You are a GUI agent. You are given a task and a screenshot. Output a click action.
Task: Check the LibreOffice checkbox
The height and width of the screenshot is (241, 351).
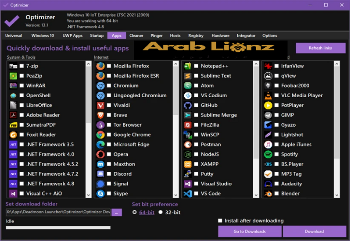click(x=21, y=105)
